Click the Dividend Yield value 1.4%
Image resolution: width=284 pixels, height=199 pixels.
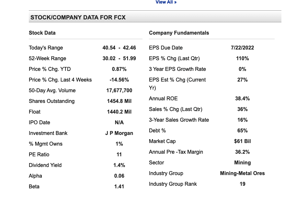click(x=119, y=165)
